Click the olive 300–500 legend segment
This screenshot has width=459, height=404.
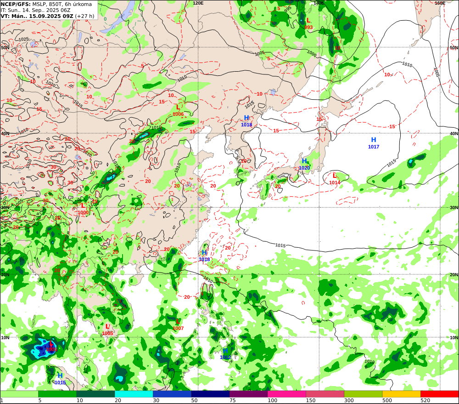click(363, 394)
